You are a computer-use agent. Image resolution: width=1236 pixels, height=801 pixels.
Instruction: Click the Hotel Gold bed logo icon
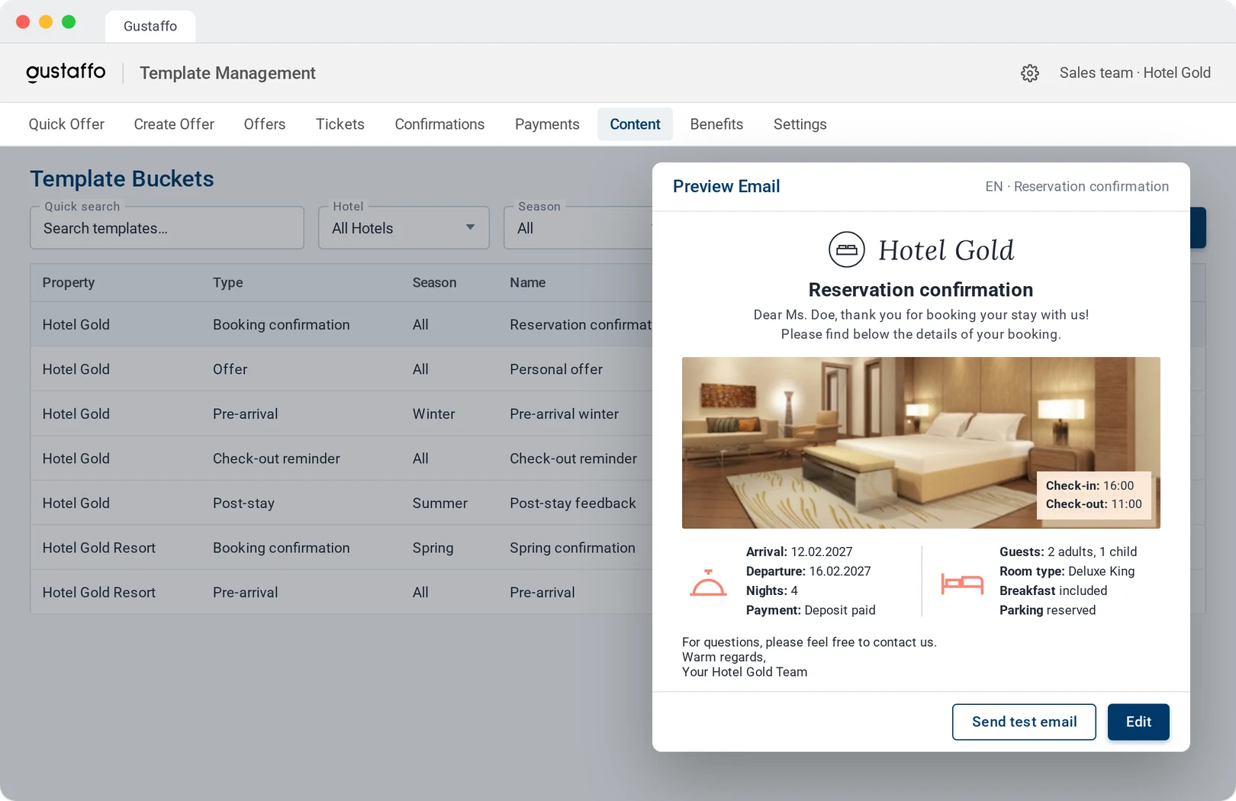point(846,249)
